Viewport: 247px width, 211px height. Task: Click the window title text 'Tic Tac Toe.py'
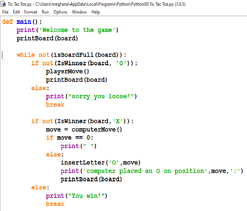coord(20,4)
